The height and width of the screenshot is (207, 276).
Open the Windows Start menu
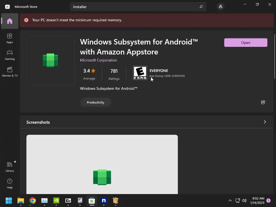point(9,201)
